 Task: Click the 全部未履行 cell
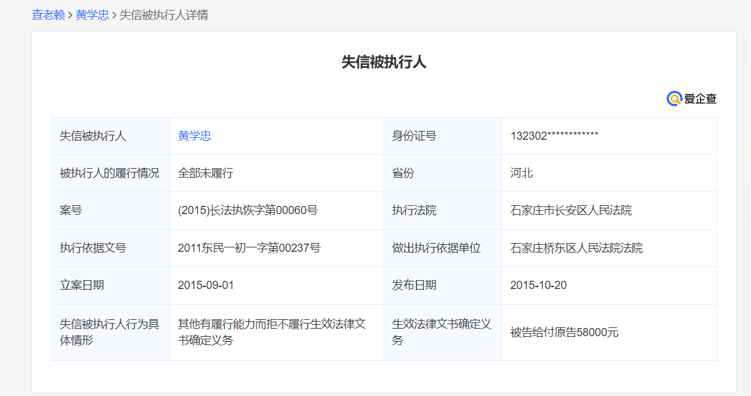(277, 173)
